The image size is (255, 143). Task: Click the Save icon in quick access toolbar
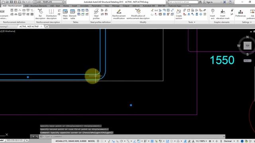(x=11, y=2)
